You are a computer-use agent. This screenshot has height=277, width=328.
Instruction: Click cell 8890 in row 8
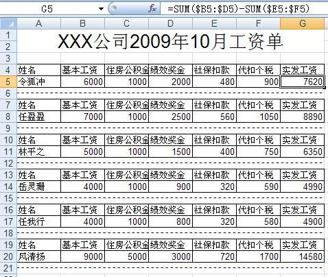point(302,117)
